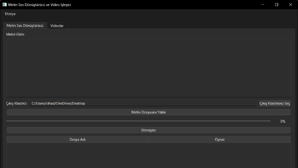This screenshot has height=168, width=298.
Task: Focus the Çıkış Klasörü path field
Action: (142, 103)
